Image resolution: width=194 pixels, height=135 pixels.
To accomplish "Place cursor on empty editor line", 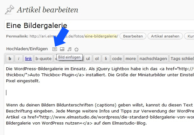I will [x=99, y=93].
